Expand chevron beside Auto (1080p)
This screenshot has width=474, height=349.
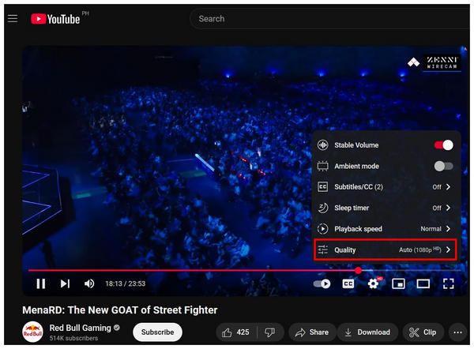click(x=448, y=250)
